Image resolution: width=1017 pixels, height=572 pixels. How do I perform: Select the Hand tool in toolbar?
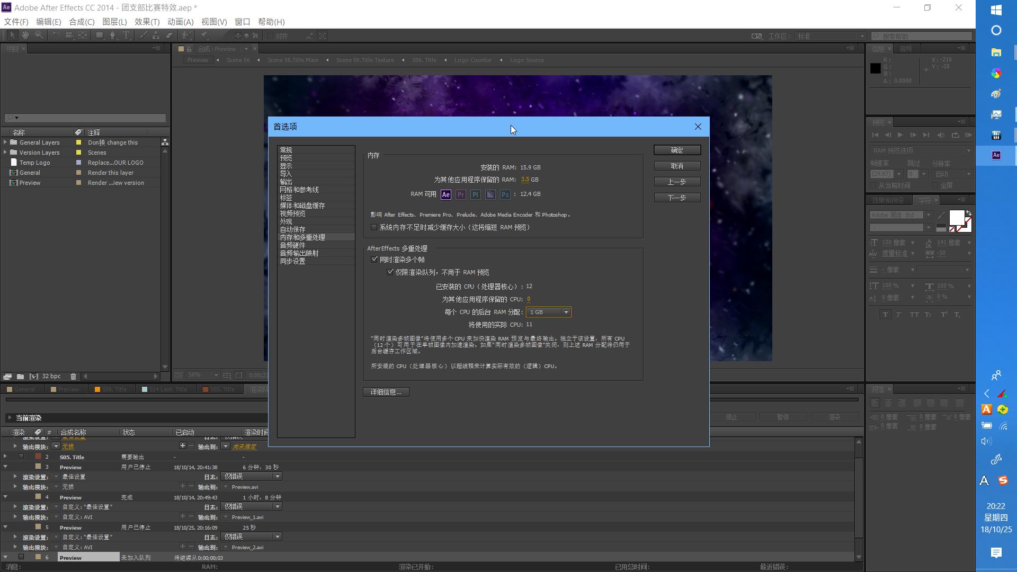click(x=25, y=35)
